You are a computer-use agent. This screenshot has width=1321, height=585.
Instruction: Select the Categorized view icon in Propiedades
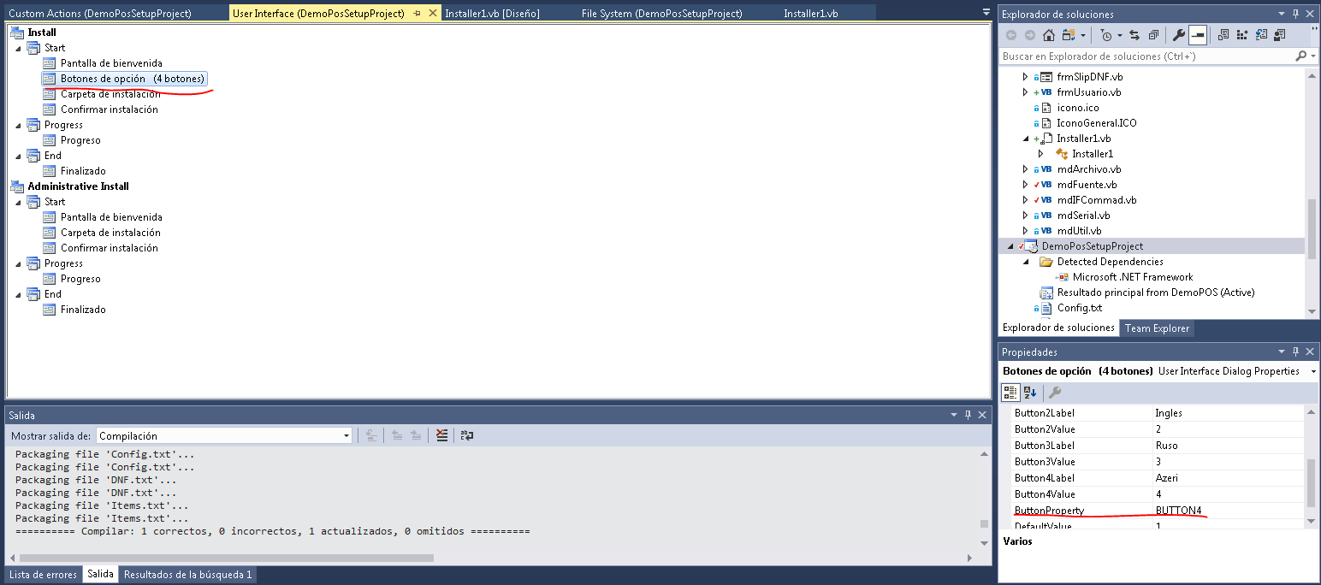(1009, 392)
